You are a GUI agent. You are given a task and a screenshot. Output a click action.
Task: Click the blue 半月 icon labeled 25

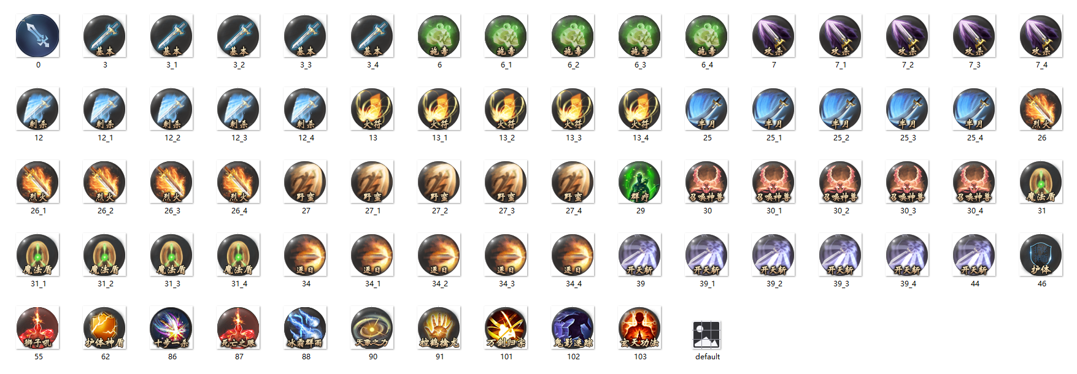[x=707, y=109]
